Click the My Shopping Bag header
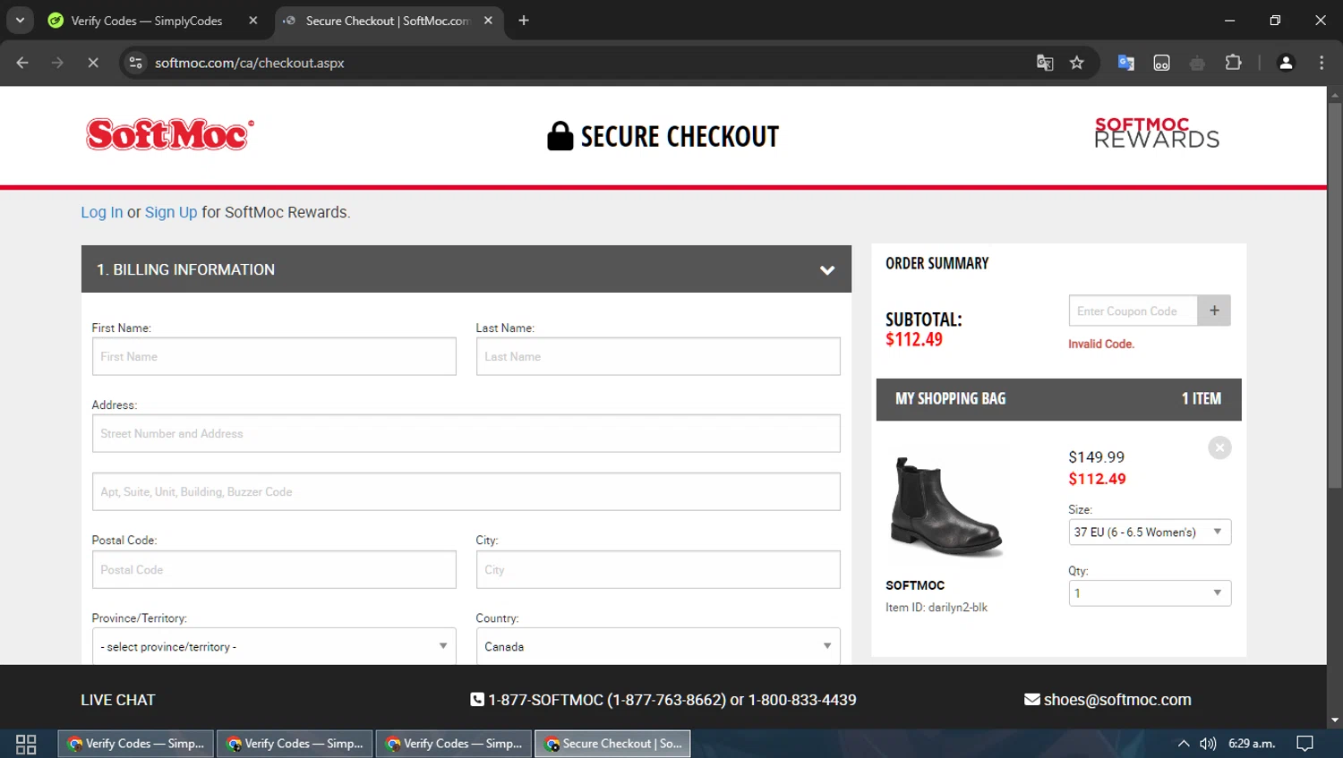Viewport: 1343px width, 758px height. coord(1058,399)
